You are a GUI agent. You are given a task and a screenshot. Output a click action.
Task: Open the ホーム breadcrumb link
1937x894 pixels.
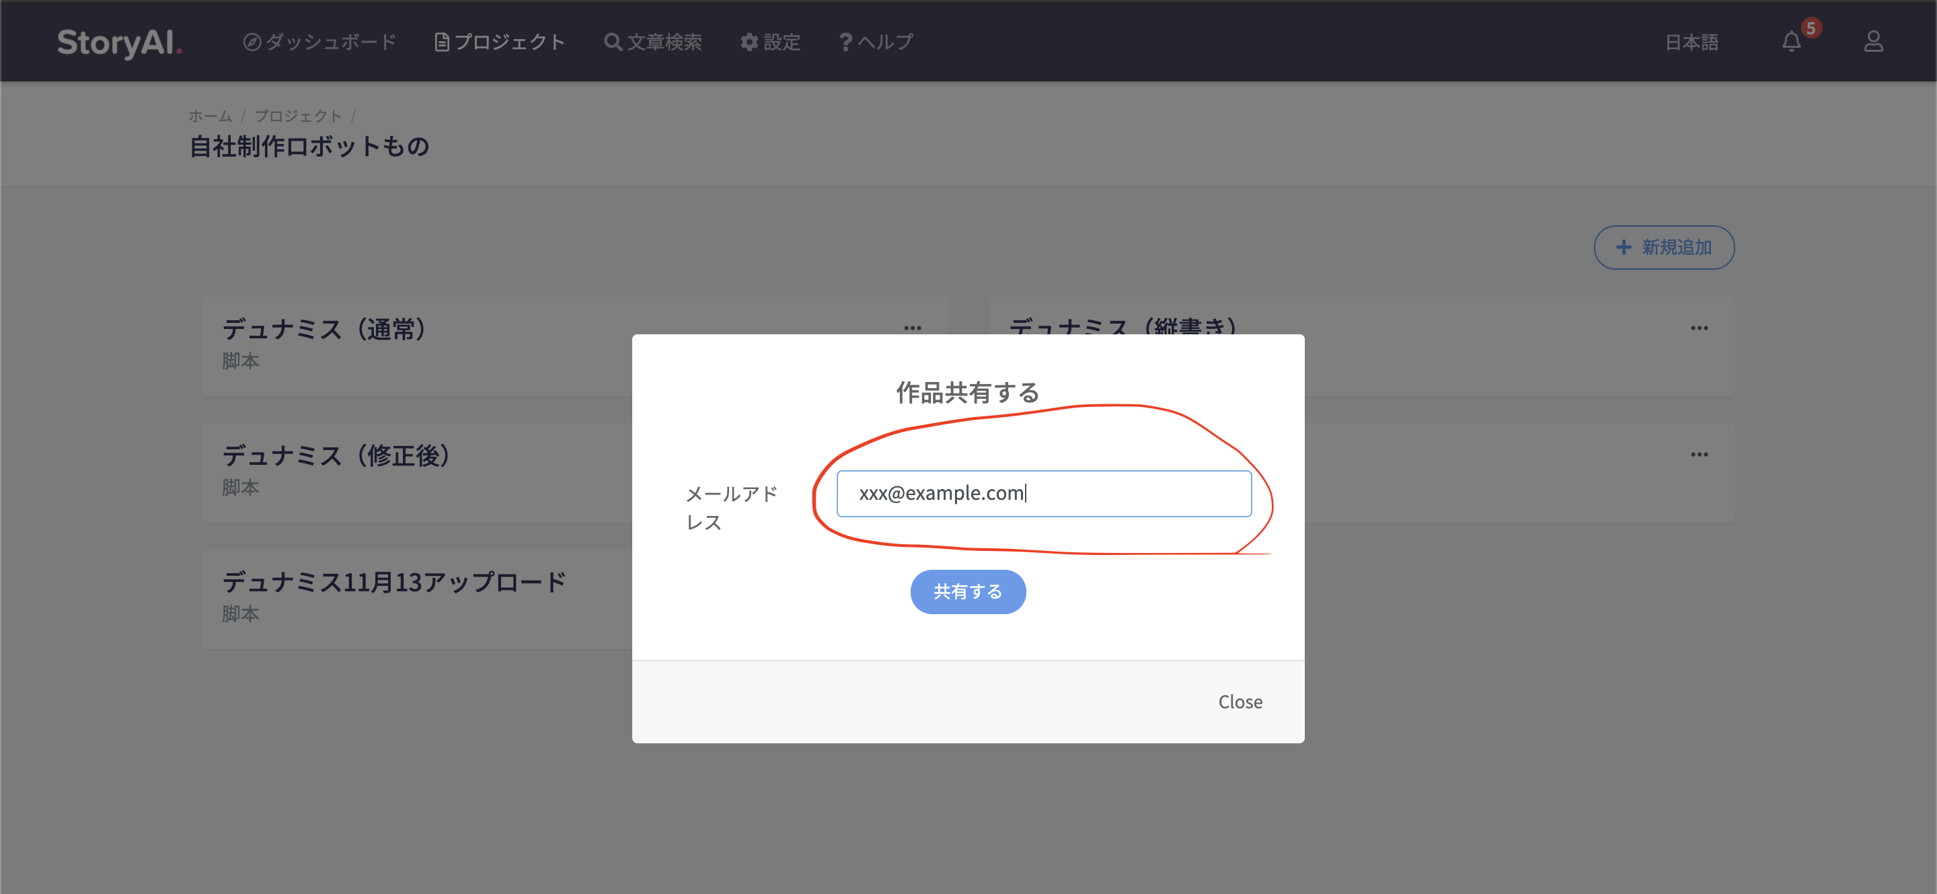210,115
